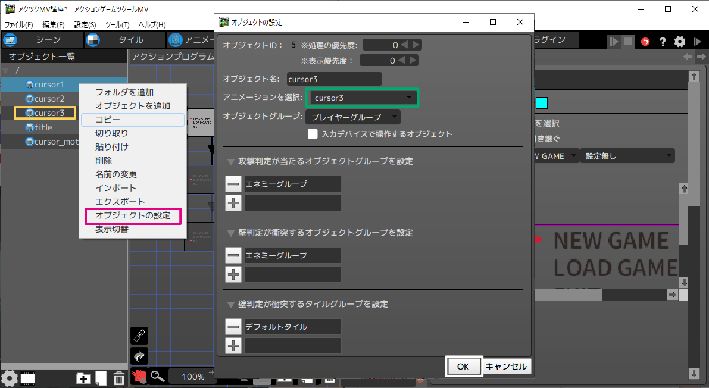Open the オブジェクトグループ dropdown
Screen dimensions: 709x388
point(352,117)
